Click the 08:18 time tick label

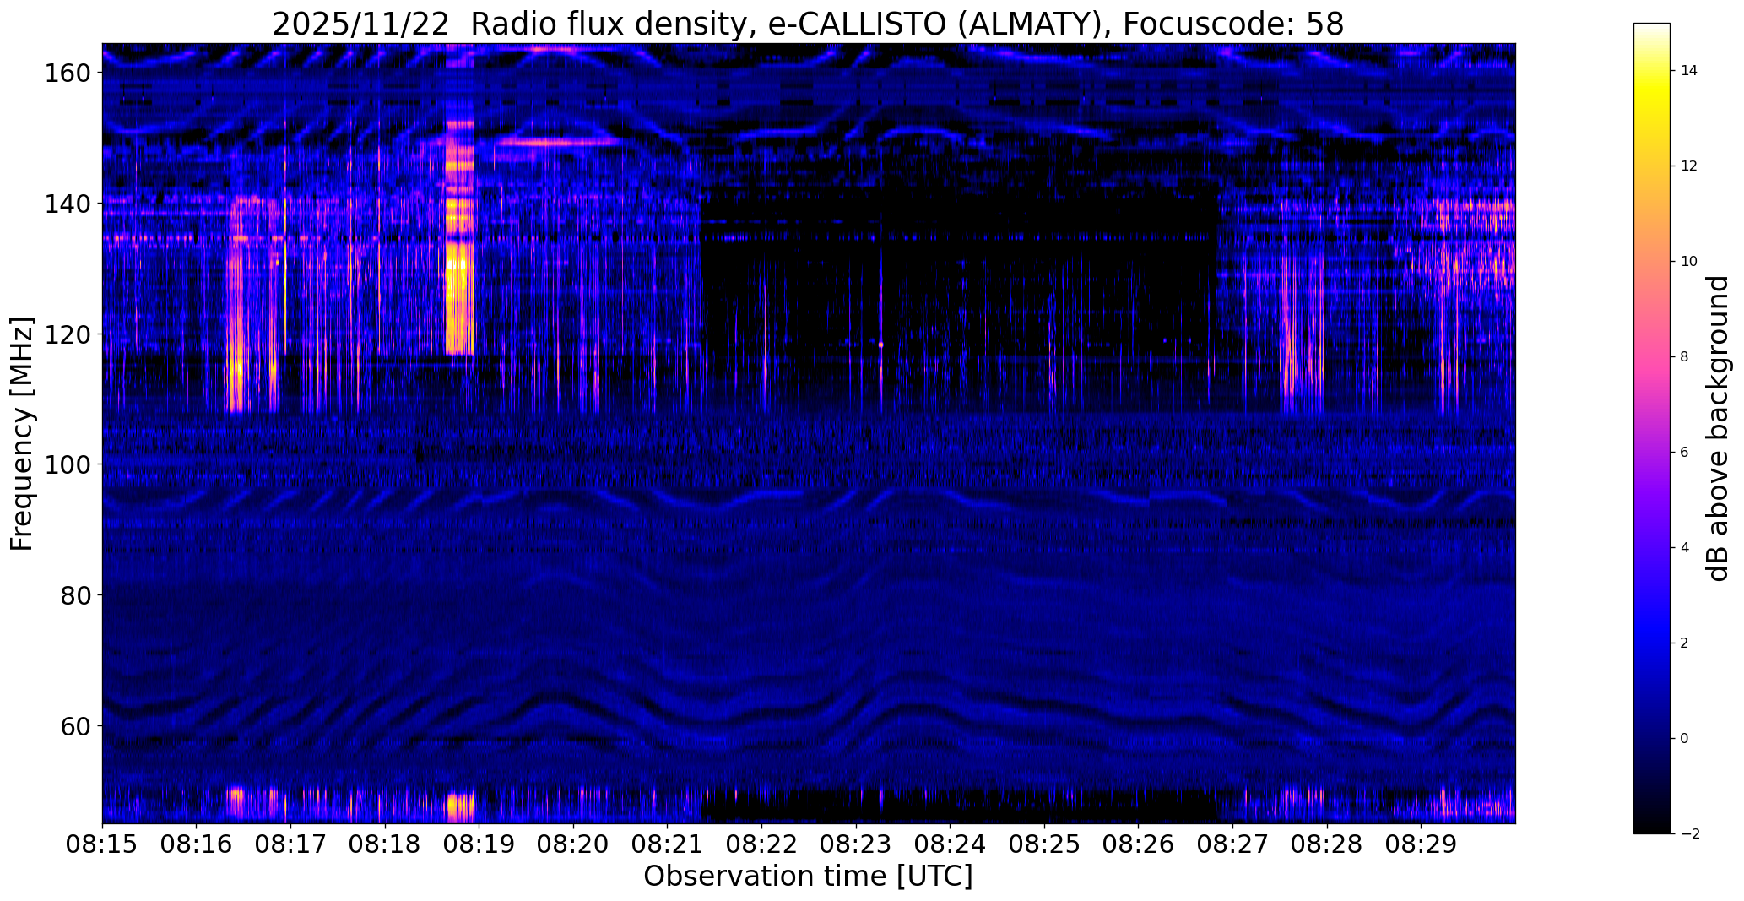[x=385, y=845]
